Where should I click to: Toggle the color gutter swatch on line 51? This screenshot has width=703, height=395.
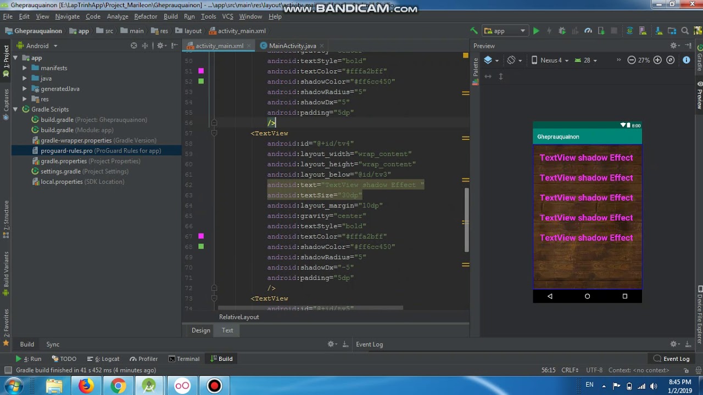click(x=201, y=71)
